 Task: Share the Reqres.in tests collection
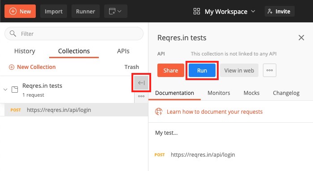coord(171,70)
